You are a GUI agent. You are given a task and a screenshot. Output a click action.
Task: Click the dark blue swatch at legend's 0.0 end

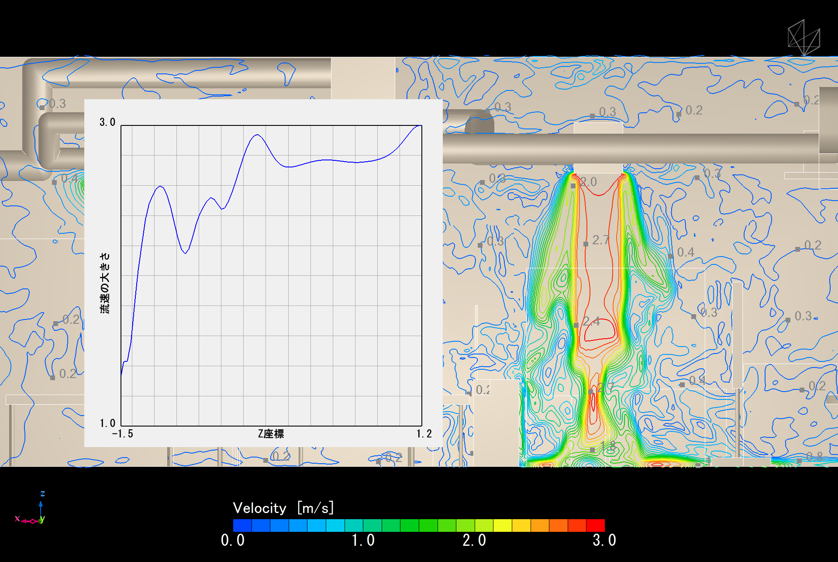point(242,525)
